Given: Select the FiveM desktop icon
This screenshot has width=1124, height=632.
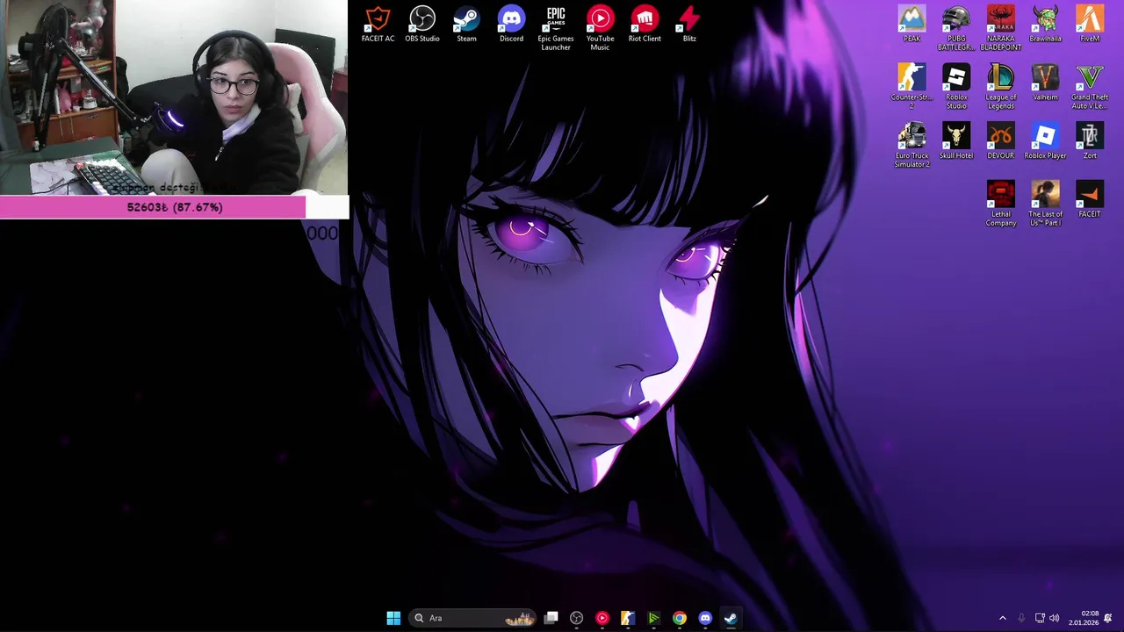Looking at the screenshot, I should pos(1090,25).
